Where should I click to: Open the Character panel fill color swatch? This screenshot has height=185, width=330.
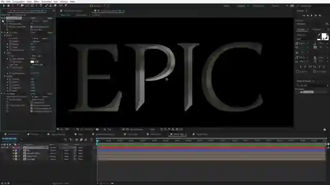point(324,35)
